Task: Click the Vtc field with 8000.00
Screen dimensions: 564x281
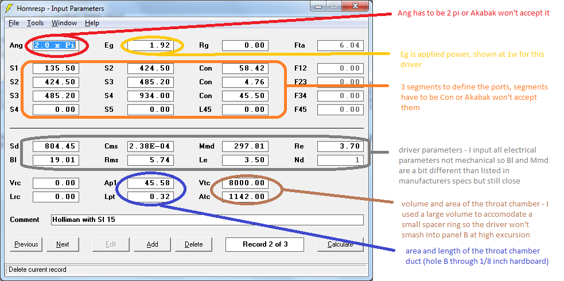Action: (x=246, y=183)
